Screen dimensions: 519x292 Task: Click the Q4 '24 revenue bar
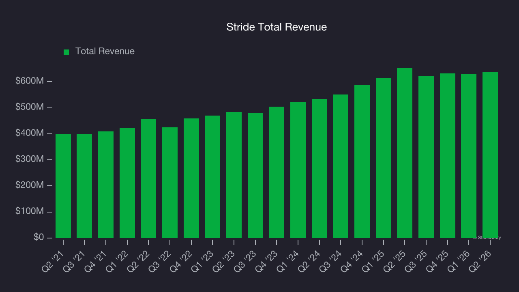(362, 161)
